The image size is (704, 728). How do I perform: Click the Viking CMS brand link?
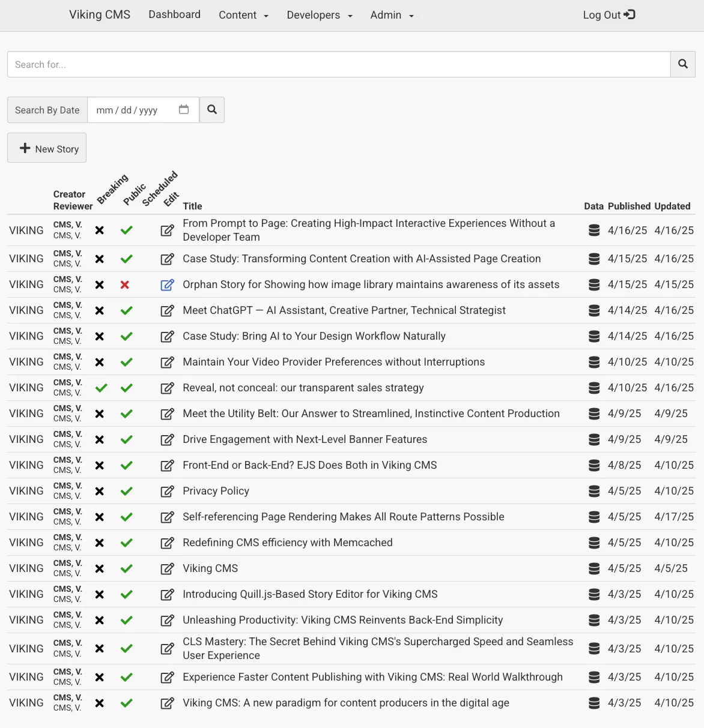(x=100, y=14)
